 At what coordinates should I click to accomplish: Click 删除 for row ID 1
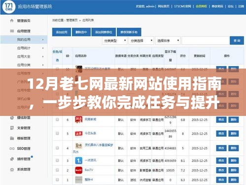tap(233, 180)
